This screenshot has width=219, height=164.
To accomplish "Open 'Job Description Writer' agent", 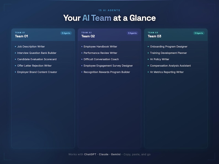I will [x=31, y=47].
